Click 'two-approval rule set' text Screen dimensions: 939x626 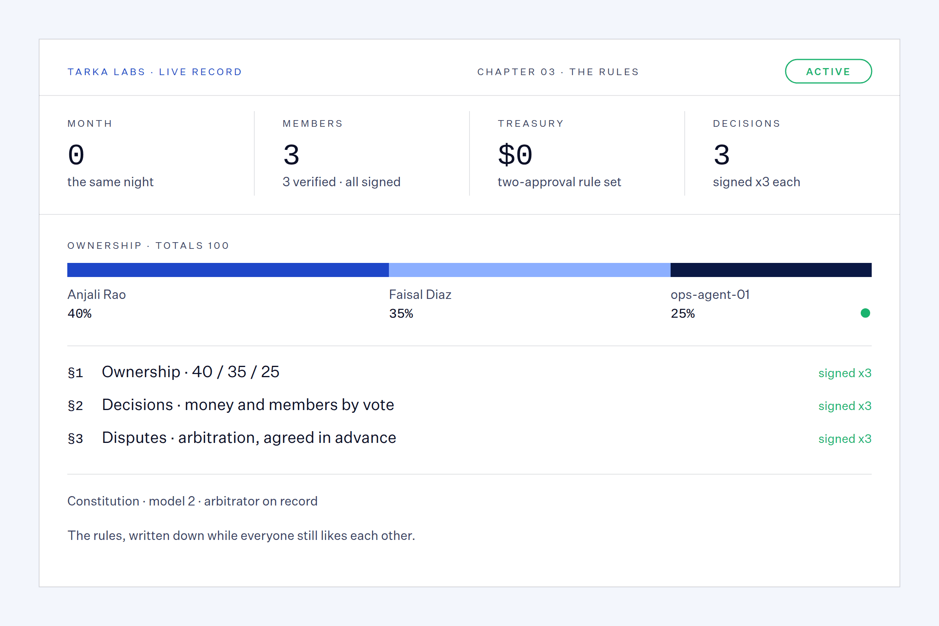[x=559, y=182]
